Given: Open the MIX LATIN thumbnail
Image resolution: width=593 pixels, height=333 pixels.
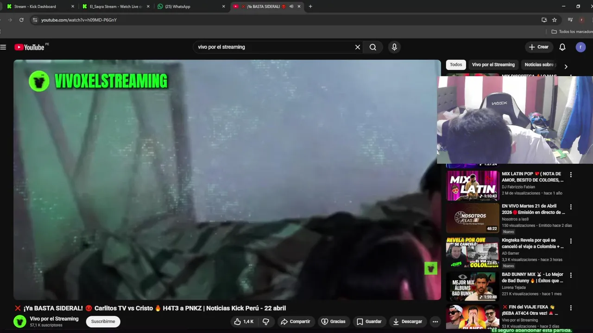Looking at the screenshot, I should 472,185.
